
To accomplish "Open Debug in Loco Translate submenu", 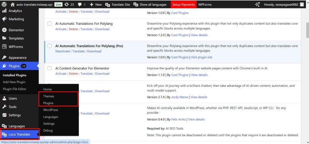I will tap(48, 130).
